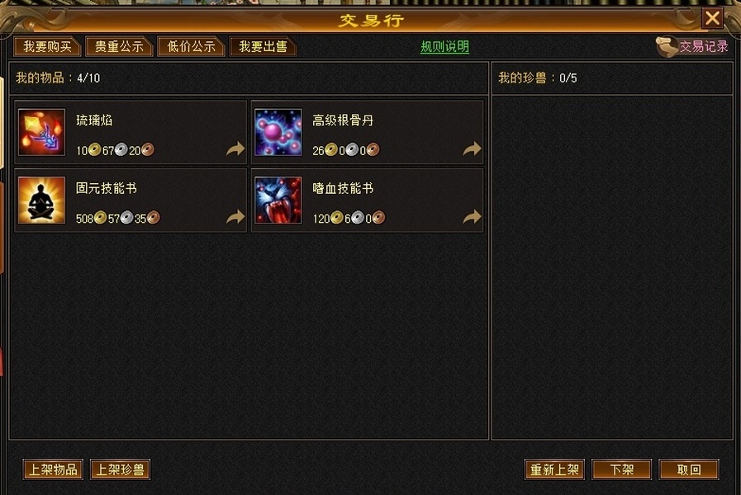Click the 琉璃焰 item icon
Screen dimensions: 741x495
(41, 132)
